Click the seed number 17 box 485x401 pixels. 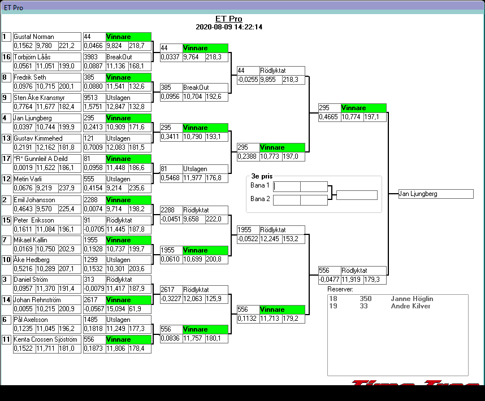click(6, 159)
